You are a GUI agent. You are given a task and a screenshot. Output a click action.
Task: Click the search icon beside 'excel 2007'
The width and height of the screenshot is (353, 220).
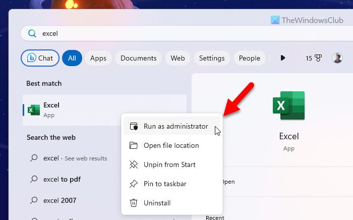tap(34, 200)
